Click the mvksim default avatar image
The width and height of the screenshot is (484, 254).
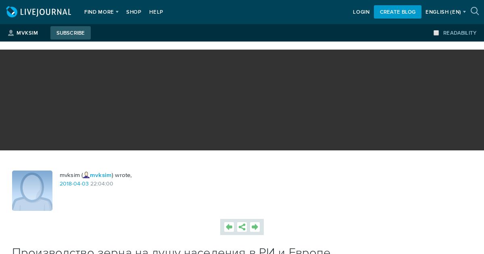click(32, 191)
